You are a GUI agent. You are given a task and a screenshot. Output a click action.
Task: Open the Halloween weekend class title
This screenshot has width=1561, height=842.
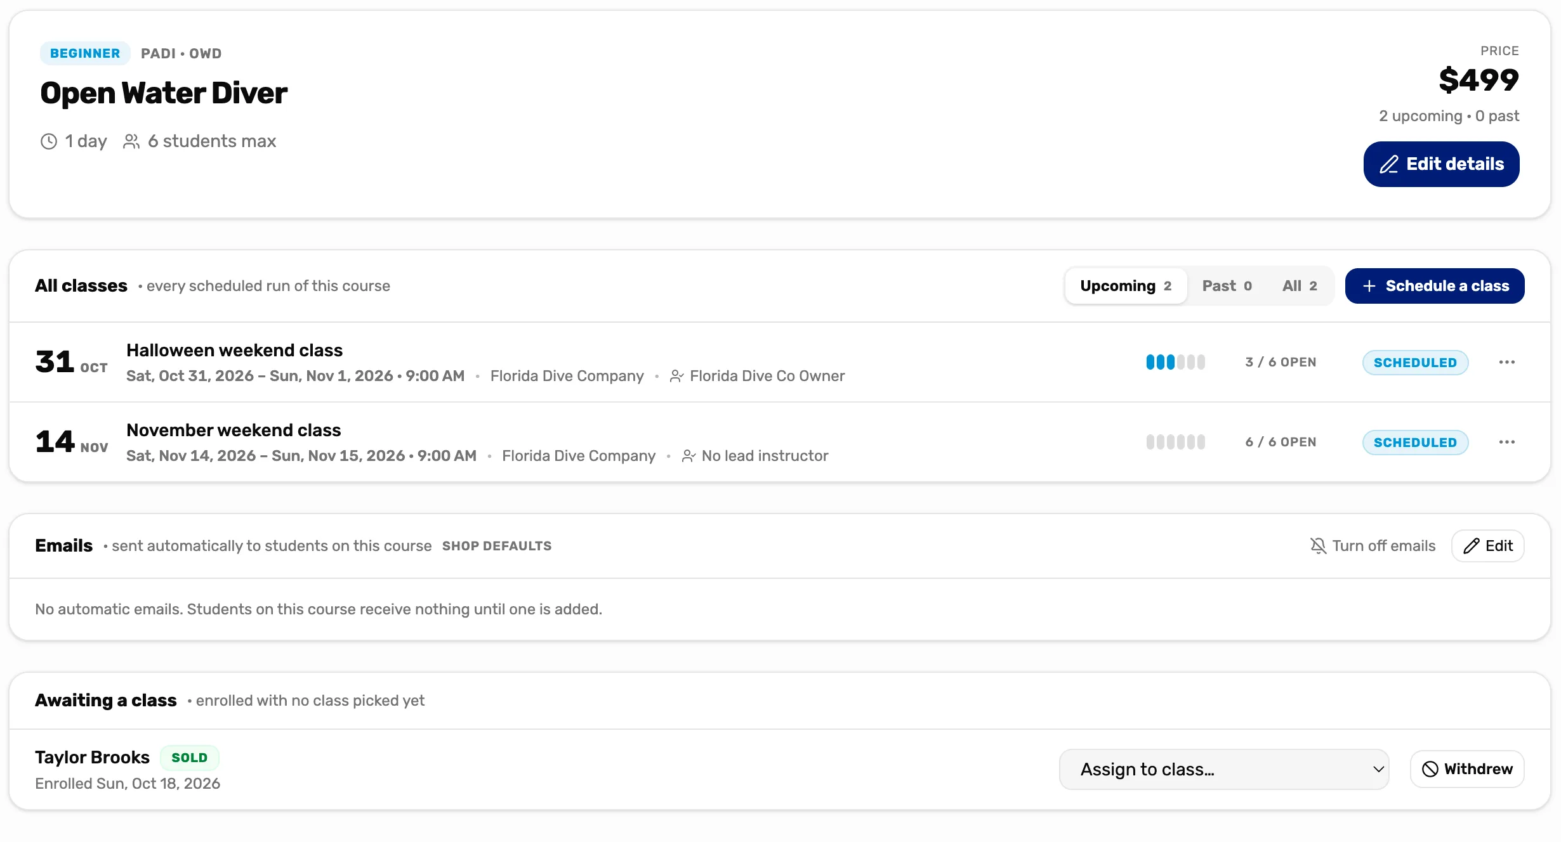coord(234,350)
